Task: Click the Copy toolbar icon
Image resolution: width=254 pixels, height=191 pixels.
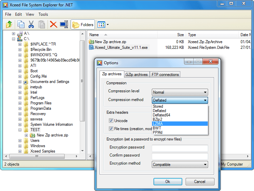Action: pyautogui.click(x=21, y=24)
